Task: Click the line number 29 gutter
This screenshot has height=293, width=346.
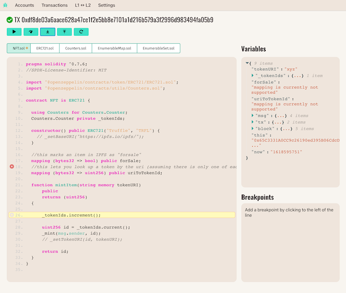Action: (x=19, y=233)
